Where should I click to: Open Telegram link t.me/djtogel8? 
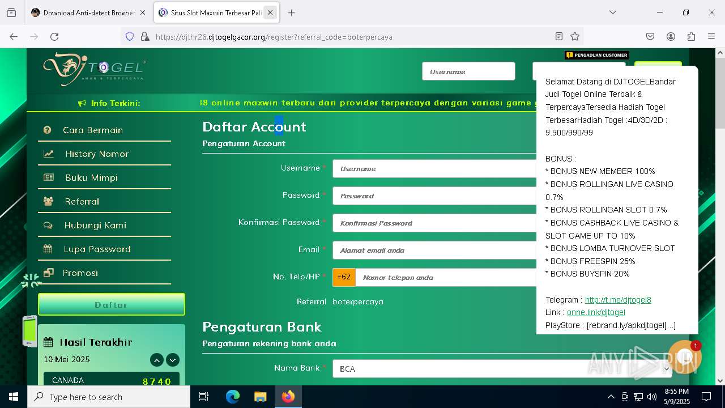tap(618, 300)
